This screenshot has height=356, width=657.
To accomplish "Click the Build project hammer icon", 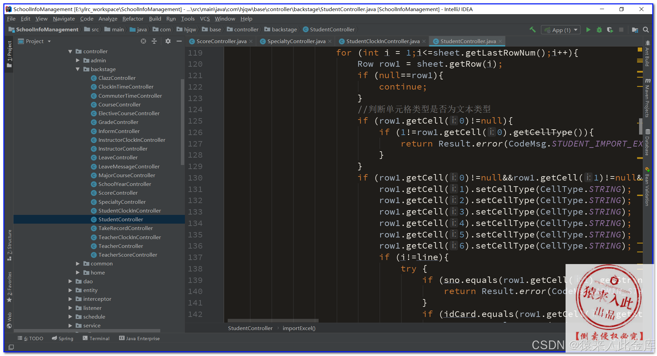I will [532, 30].
